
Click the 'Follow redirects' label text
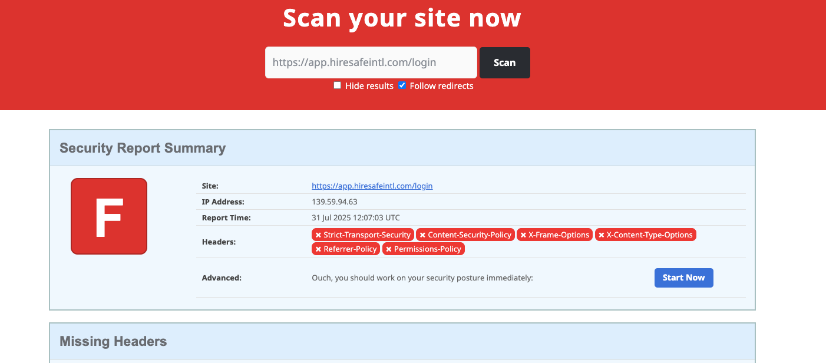click(x=441, y=86)
